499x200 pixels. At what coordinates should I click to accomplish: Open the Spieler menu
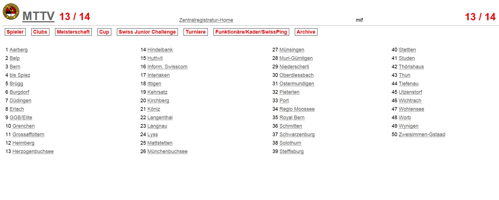pos(15,32)
